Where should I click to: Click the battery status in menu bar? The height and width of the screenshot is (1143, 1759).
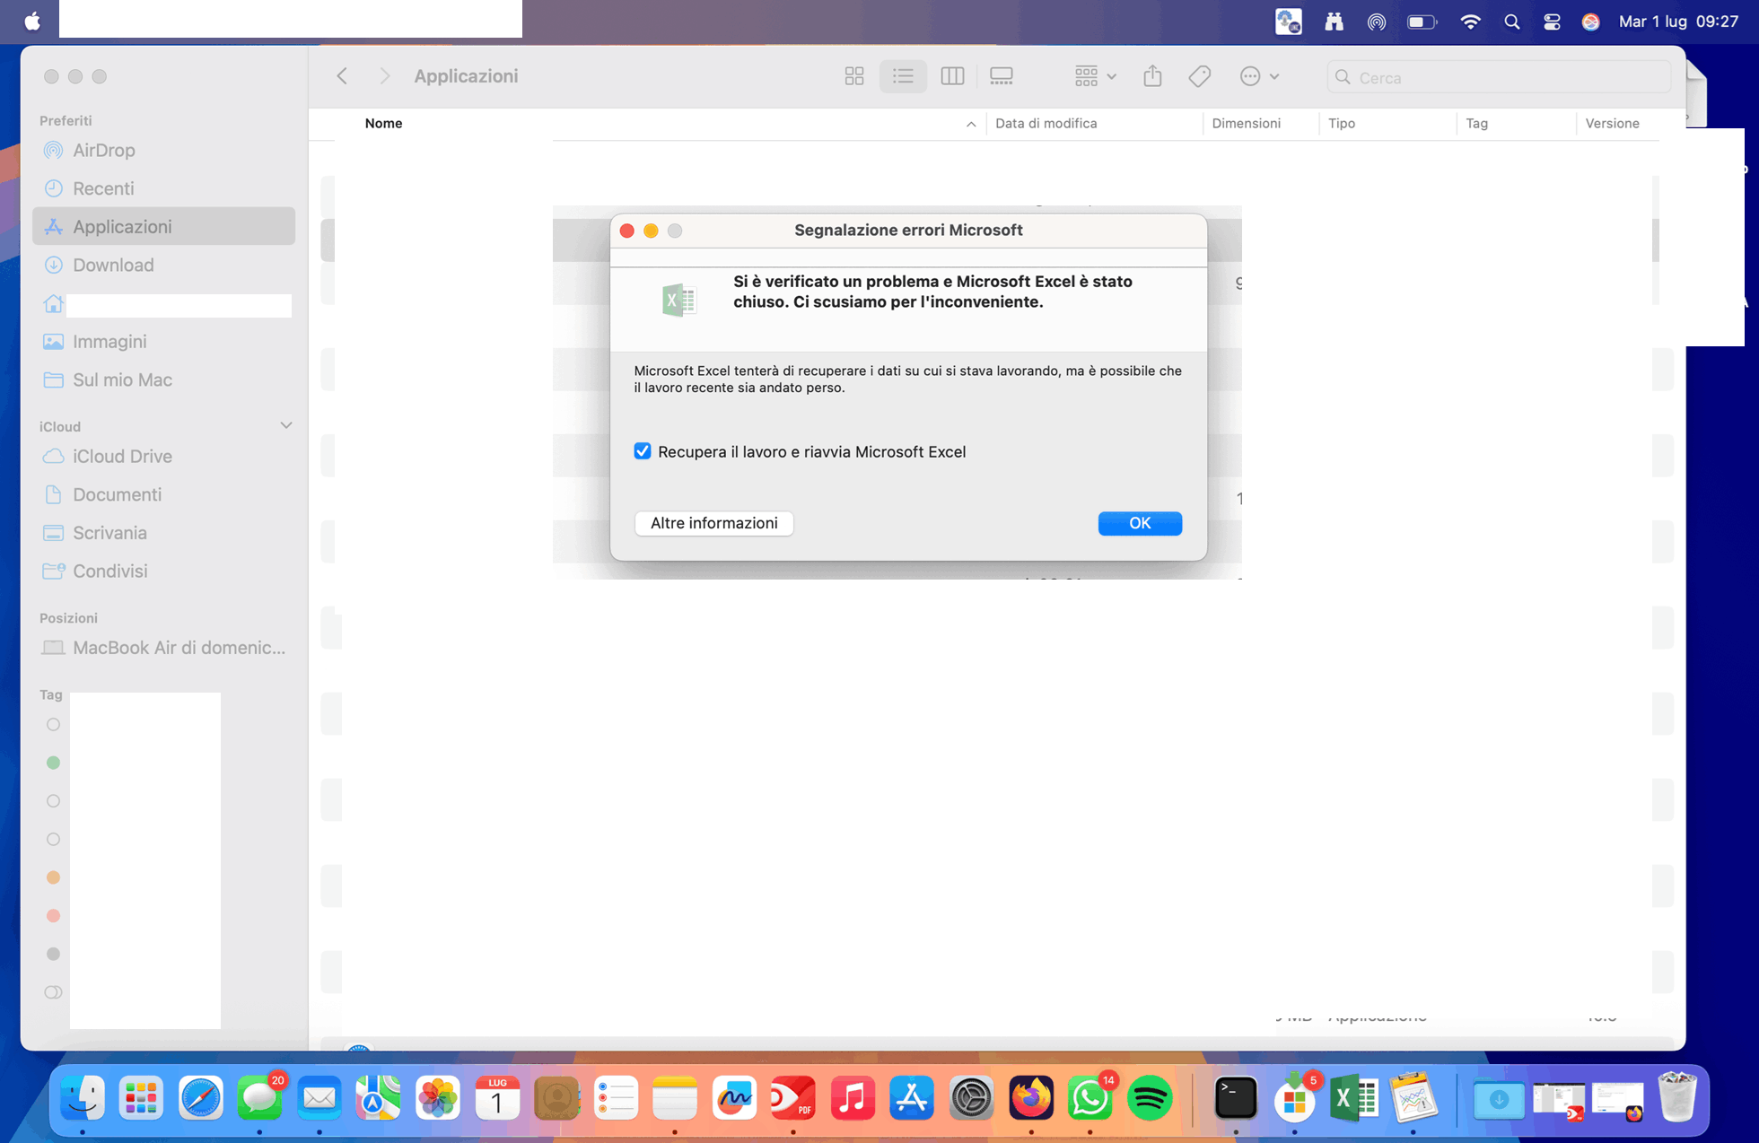point(1422,22)
